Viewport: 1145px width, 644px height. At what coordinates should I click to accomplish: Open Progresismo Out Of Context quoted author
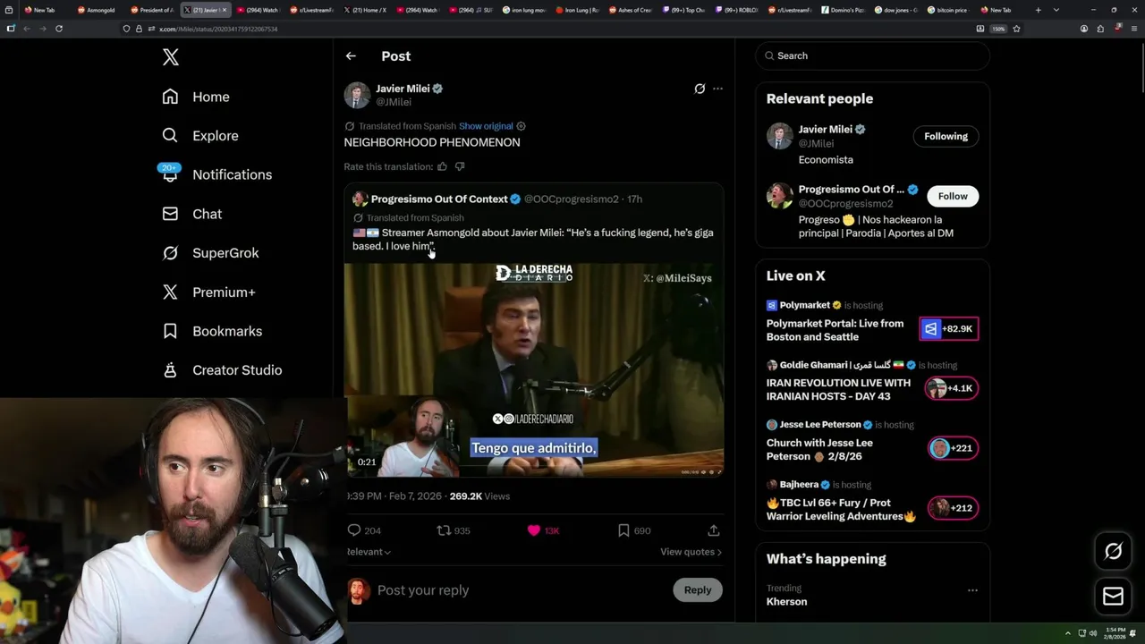pyautogui.click(x=439, y=199)
